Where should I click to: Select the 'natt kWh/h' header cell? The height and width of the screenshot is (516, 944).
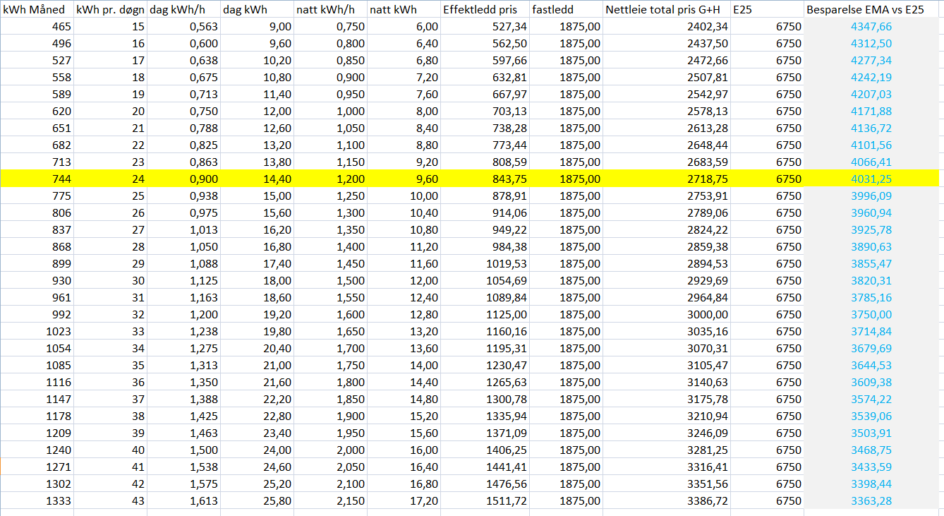[330, 10]
